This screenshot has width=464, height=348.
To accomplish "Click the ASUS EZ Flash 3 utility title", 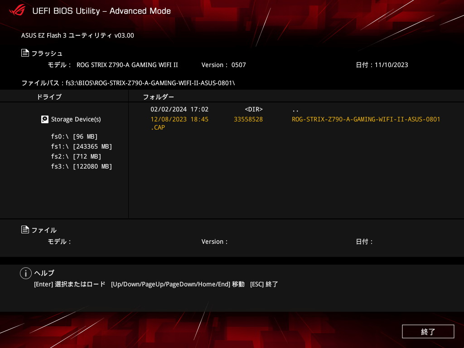I will pyautogui.click(x=77, y=35).
